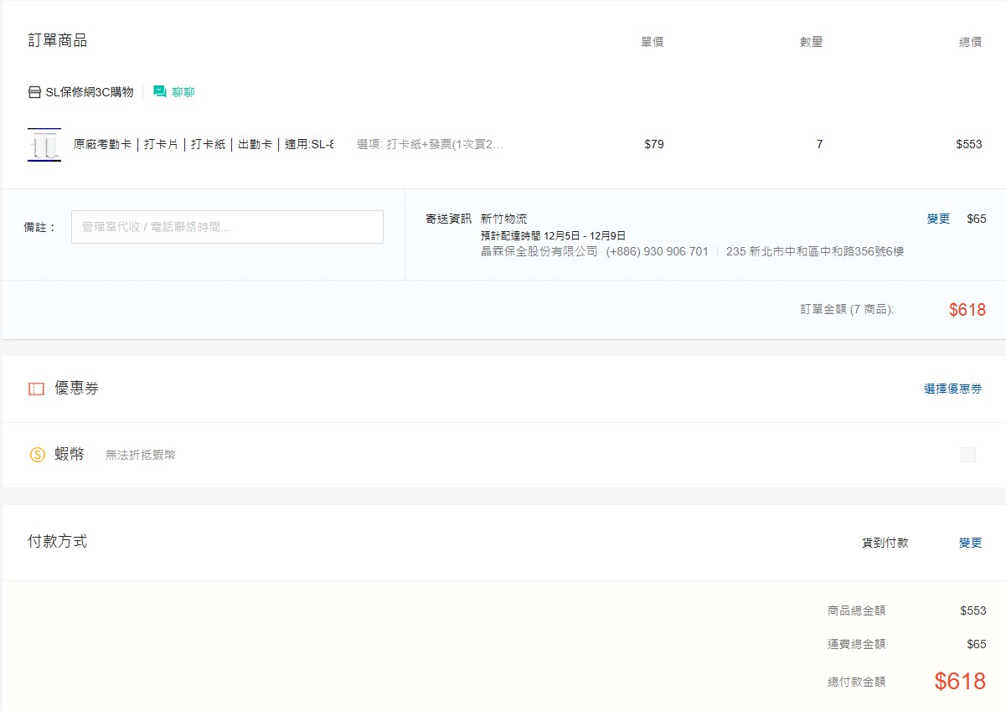
Task: Focus the 備註 remarks input field
Action: 227,227
